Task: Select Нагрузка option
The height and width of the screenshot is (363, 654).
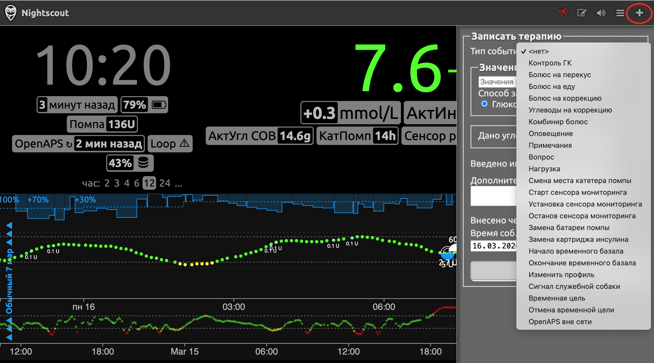Action: tap(583, 169)
